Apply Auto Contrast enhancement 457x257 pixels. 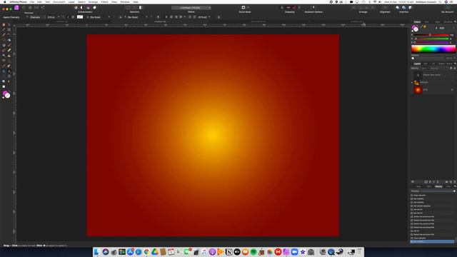point(82,8)
